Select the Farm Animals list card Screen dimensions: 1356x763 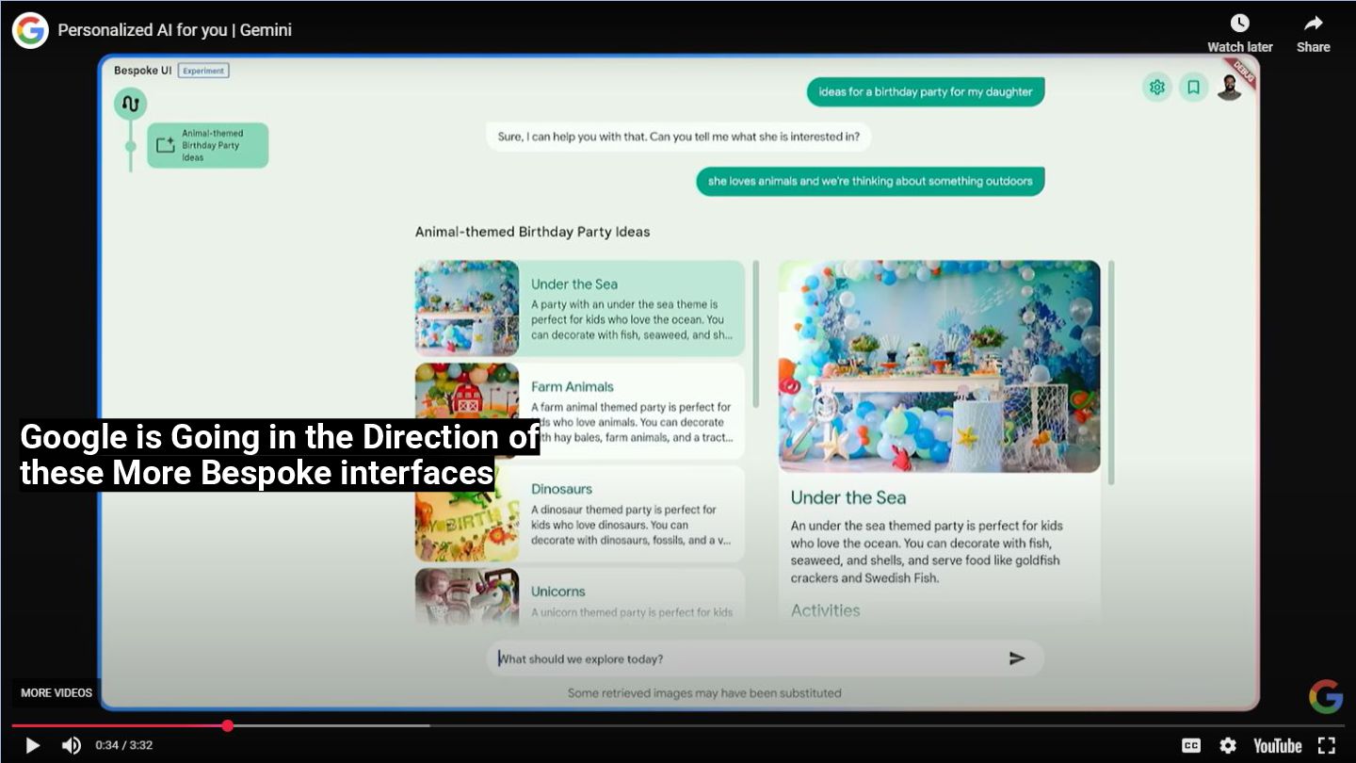click(579, 411)
